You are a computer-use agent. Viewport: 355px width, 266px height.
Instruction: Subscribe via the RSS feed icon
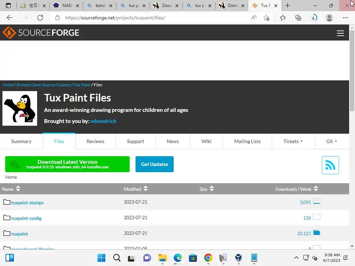pyautogui.click(x=330, y=165)
